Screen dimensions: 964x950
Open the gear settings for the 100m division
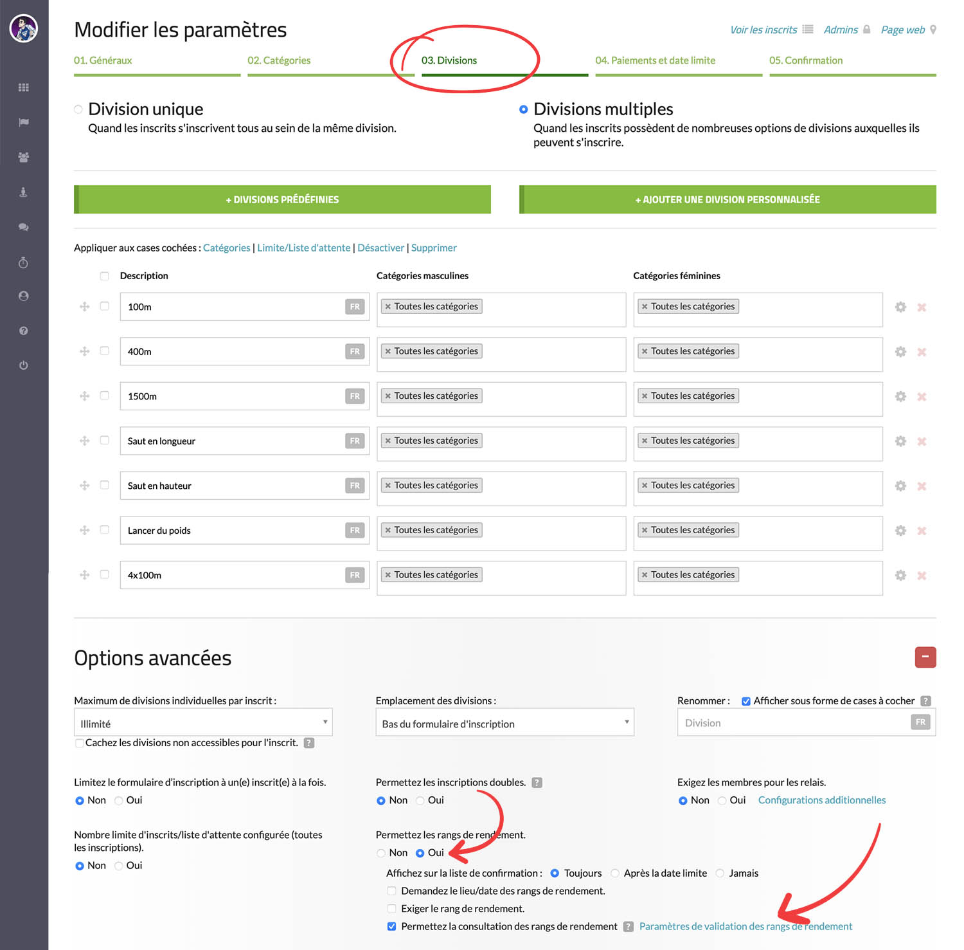[900, 307]
